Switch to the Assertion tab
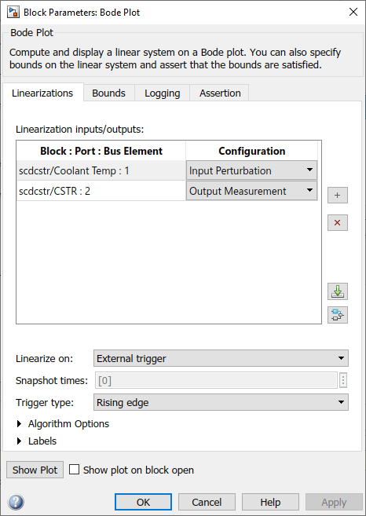The height and width of the screenshot is (516, 366). (x=220, y=93)
